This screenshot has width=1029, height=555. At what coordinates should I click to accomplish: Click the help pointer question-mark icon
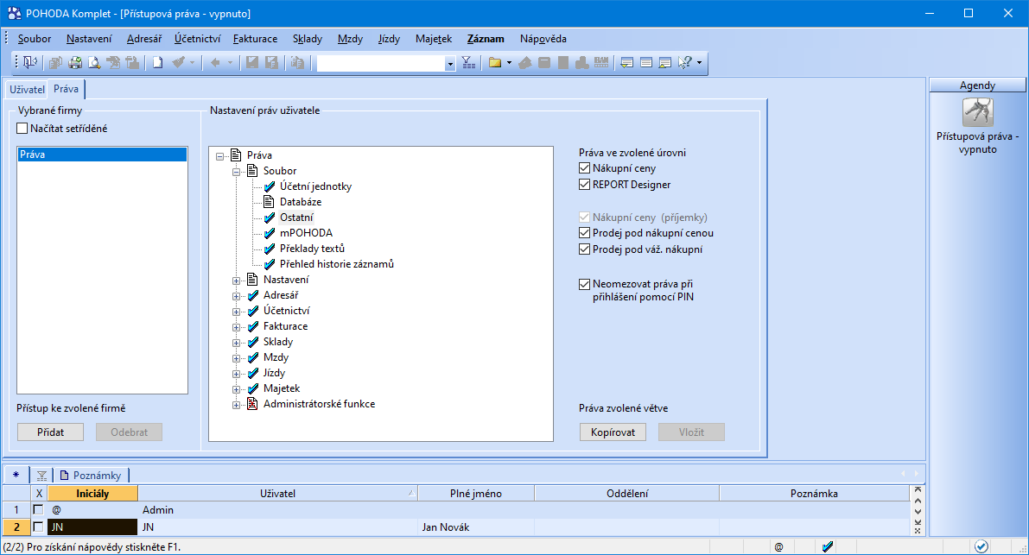684,62
